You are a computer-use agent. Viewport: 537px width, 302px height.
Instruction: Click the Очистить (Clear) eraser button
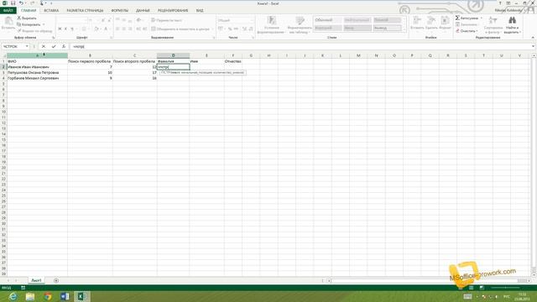tap(467, 31)
